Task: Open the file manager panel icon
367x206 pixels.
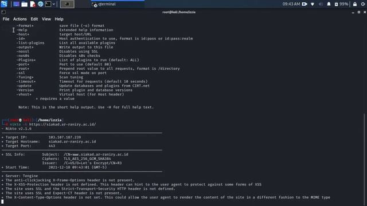Action: tap(24, 4)
